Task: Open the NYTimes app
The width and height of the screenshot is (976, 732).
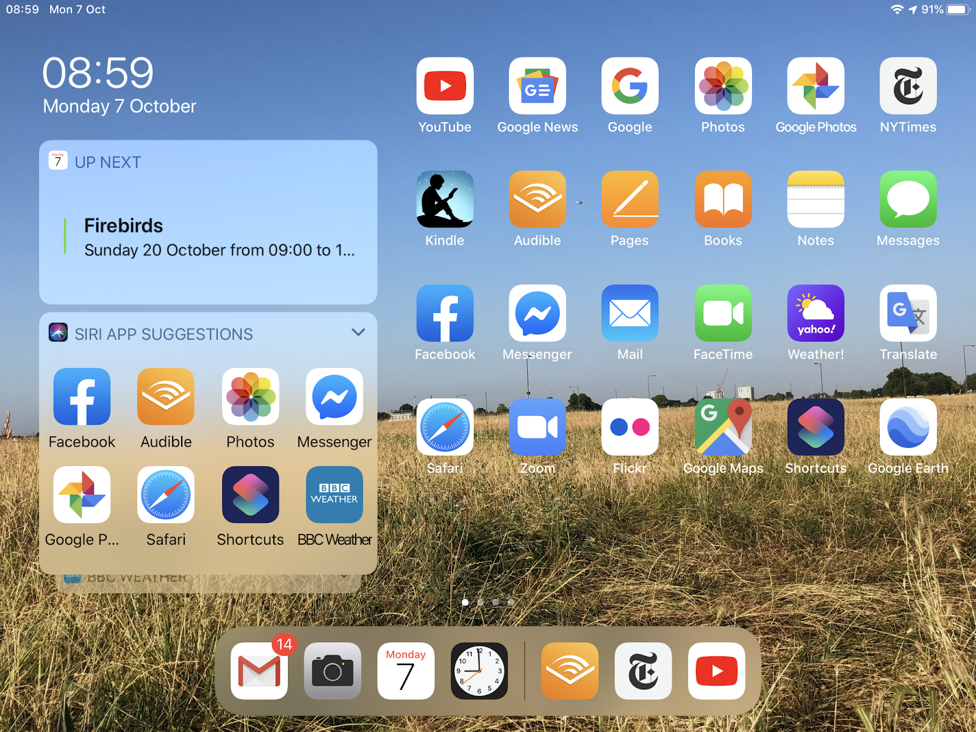Action: pos(908,85)
